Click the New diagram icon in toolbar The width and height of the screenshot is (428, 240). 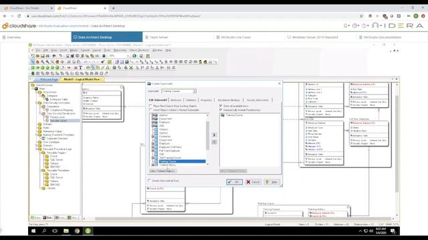pos(33,56)
